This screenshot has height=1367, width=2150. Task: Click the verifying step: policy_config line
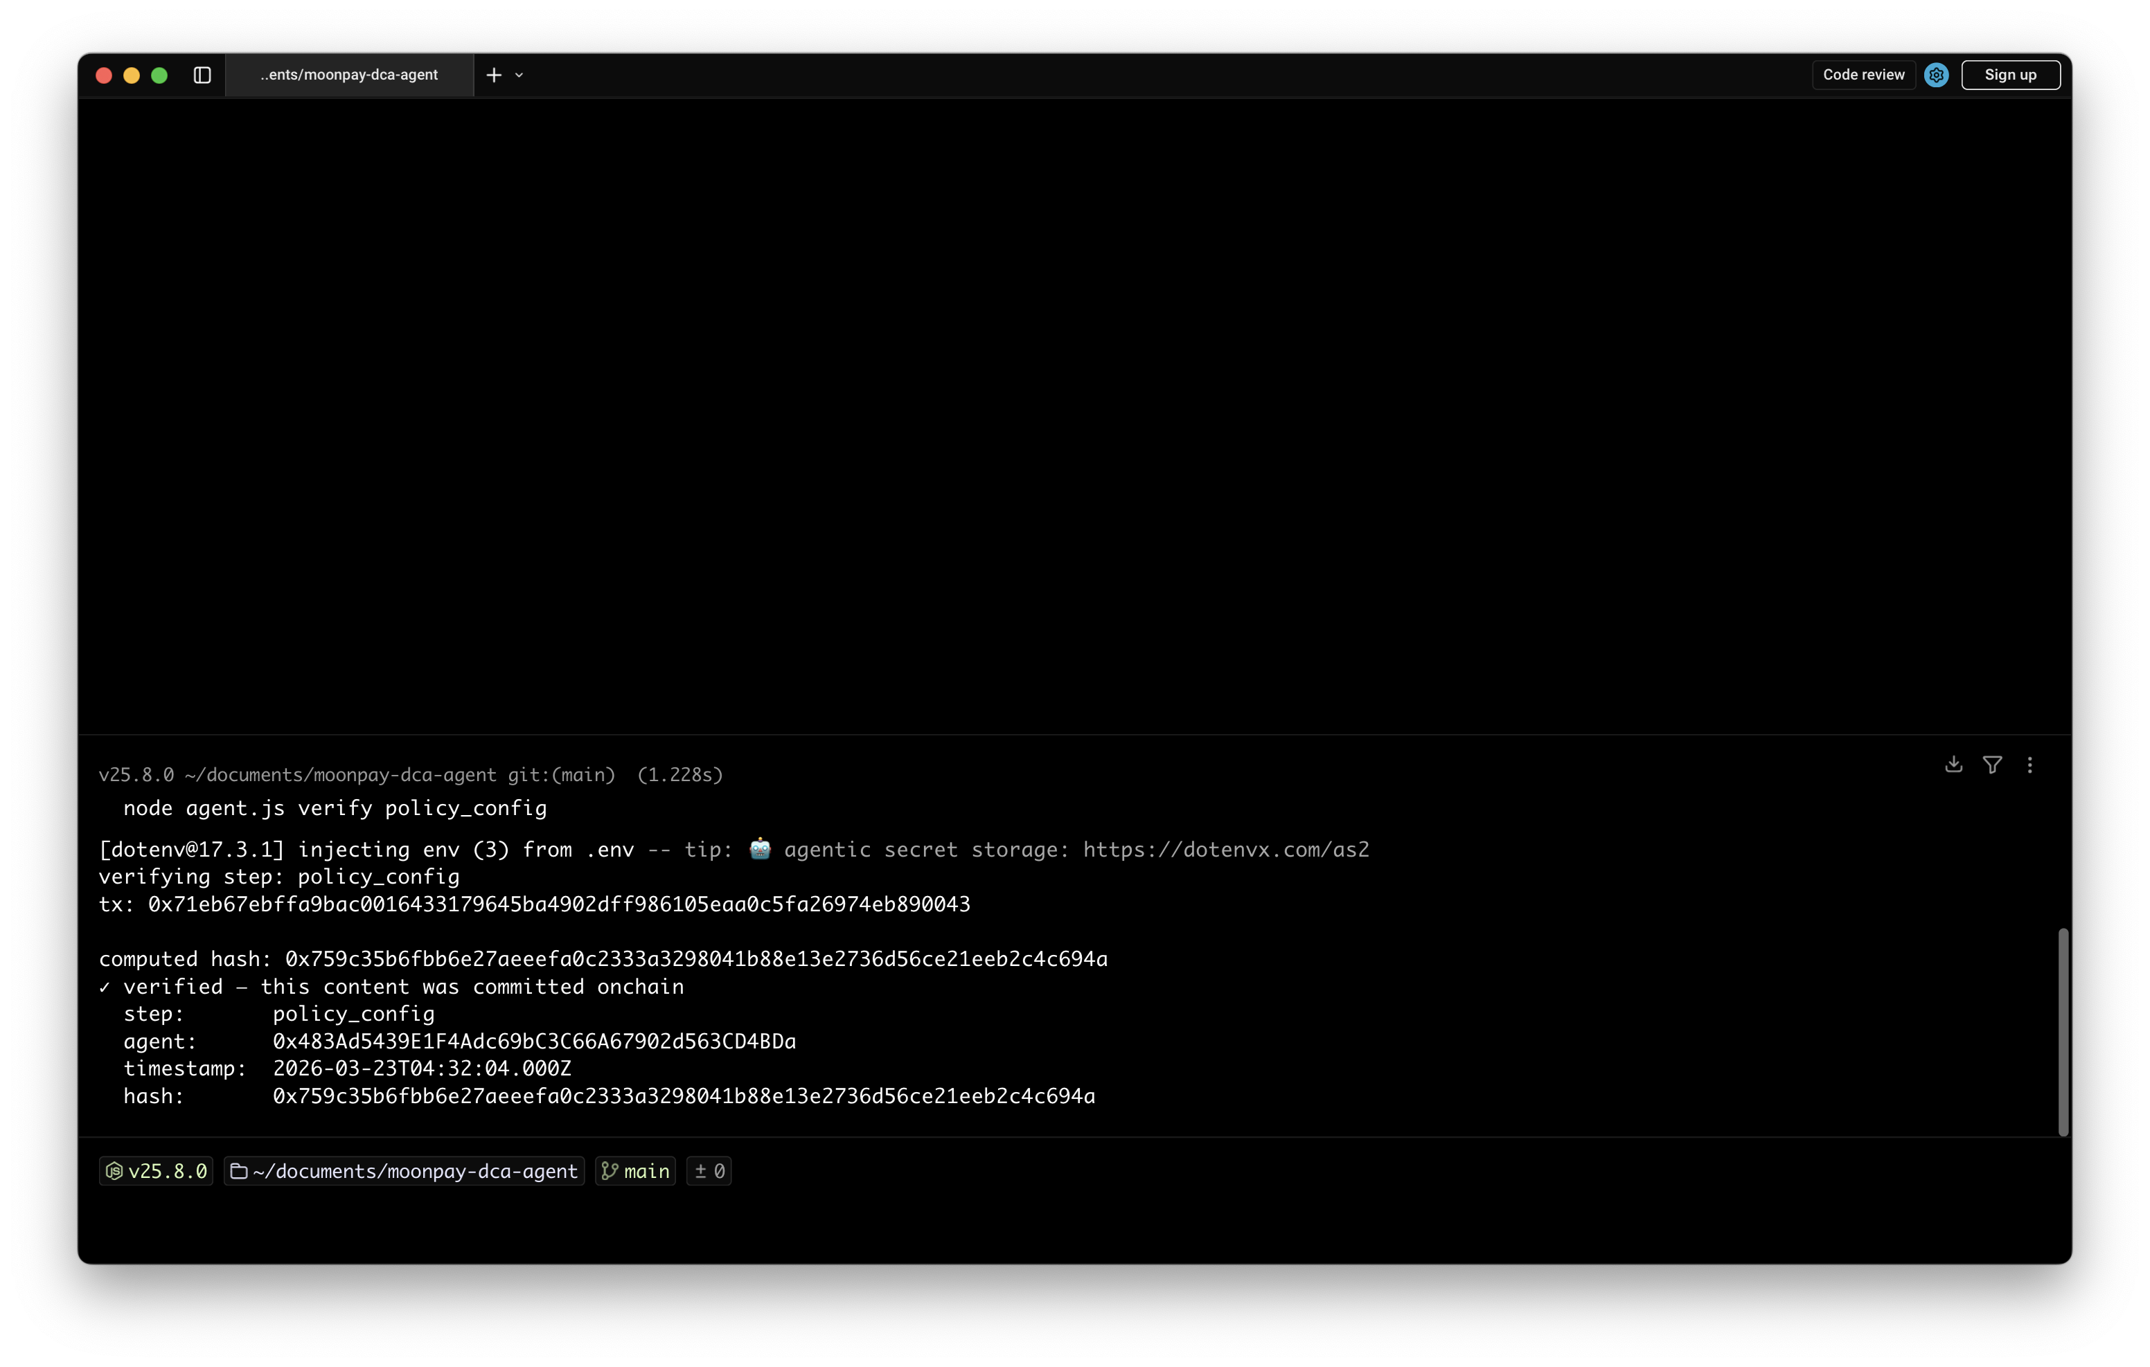(278, 876)
